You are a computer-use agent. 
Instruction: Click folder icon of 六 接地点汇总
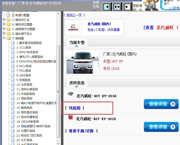[x=8, y=20]
